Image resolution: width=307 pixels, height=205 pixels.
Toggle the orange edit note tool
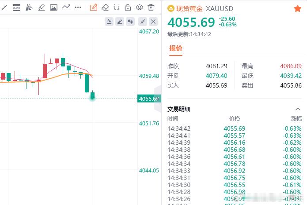click(93, 7)
